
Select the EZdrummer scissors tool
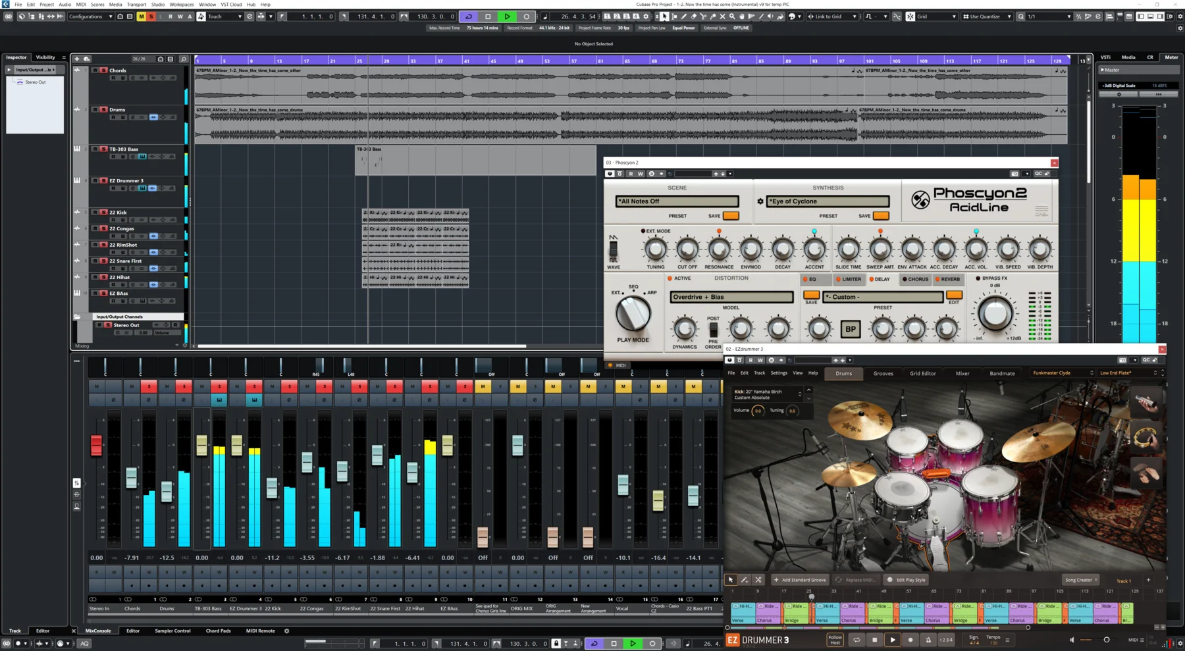pos(758,580)
